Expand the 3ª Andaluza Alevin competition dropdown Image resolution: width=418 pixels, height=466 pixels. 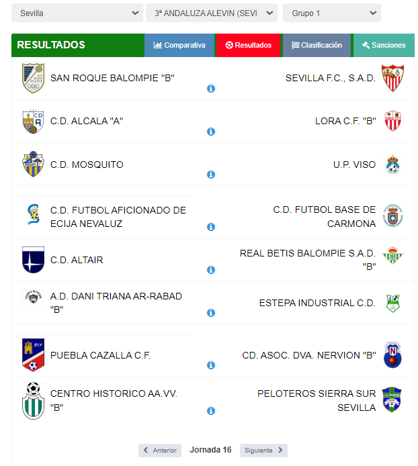(211, 13)
